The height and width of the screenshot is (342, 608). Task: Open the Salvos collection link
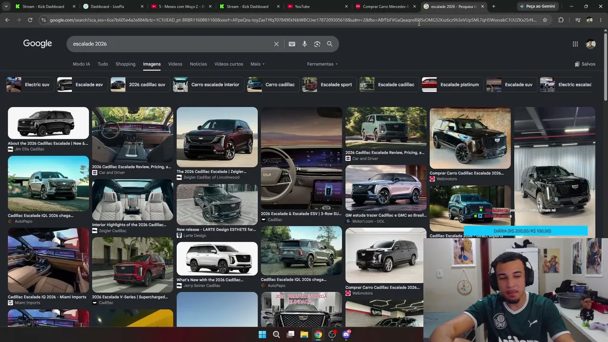point(585,64)
